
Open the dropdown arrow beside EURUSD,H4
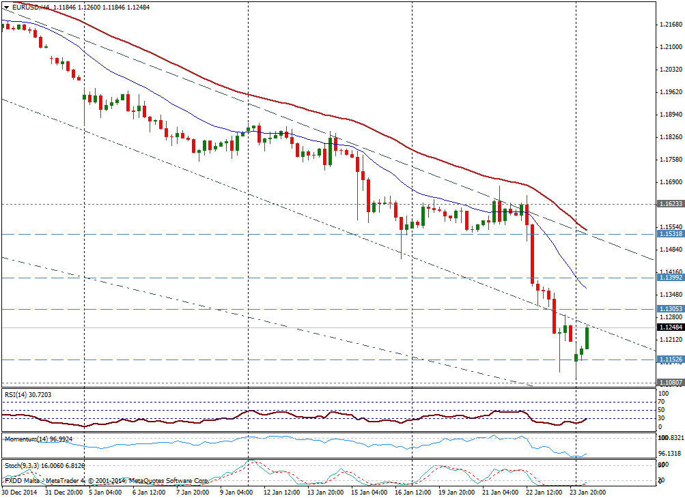click(x=6, y=6)
